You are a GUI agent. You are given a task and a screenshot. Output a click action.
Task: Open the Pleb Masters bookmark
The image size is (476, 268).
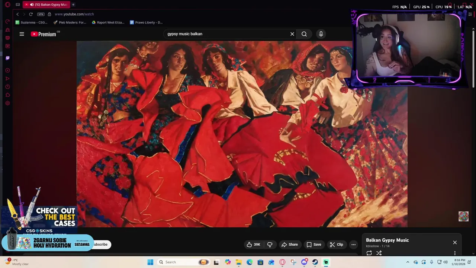coord(70,22)
